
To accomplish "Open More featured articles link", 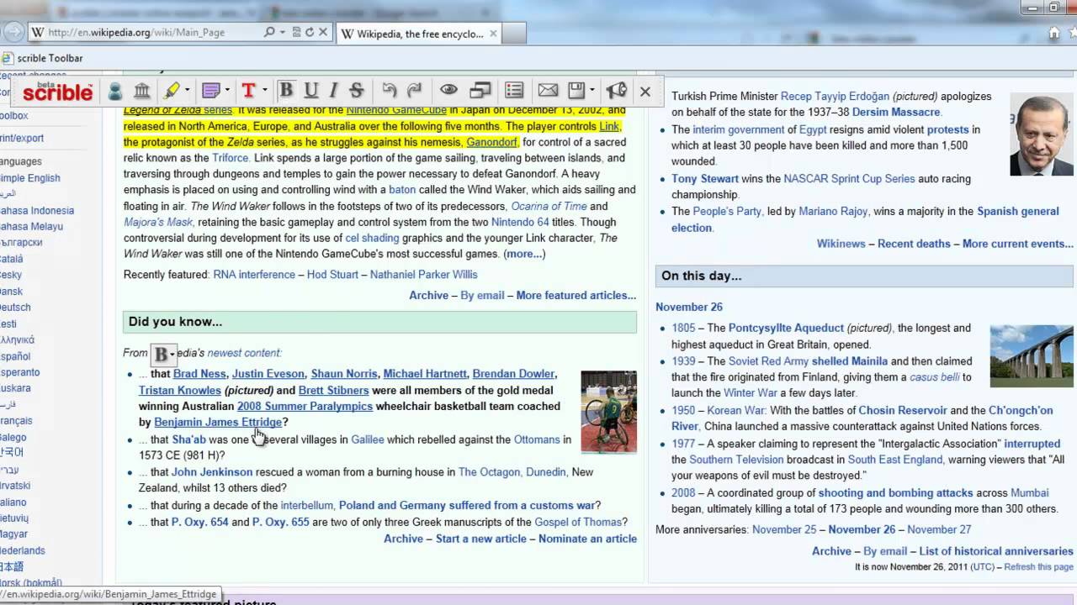I will [576, 295].
